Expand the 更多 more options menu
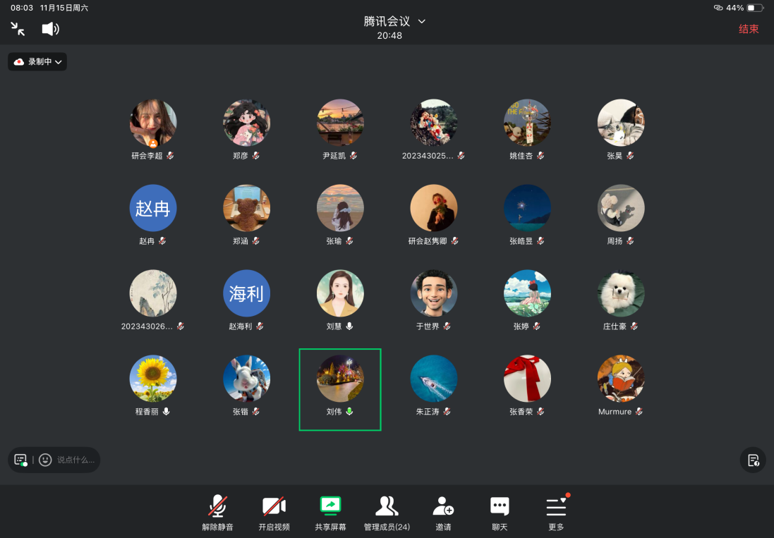The height and width of the screenshot is (538, 774). coord(556,513)
